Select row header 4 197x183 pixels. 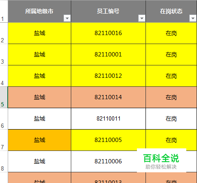tap(4, 76)
